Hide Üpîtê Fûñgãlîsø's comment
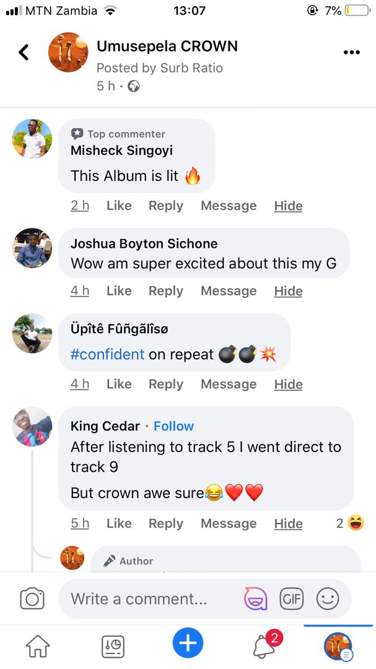 point(288,384)
